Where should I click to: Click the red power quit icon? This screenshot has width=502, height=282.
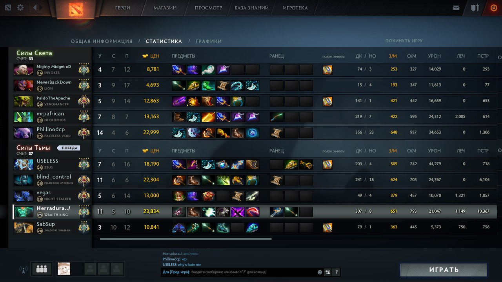pos(494,7)
